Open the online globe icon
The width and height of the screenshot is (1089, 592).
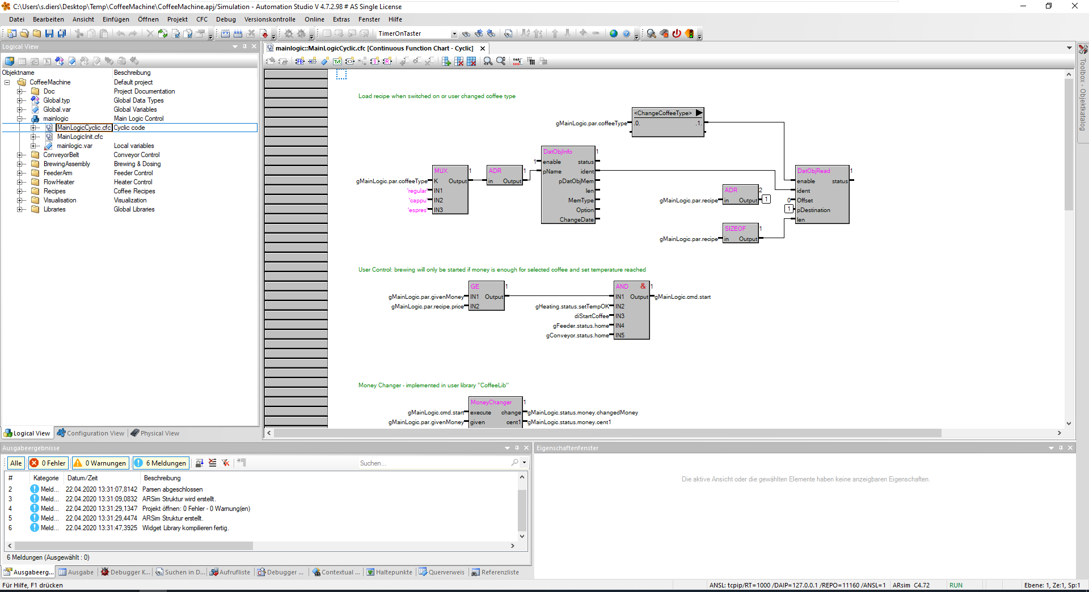point(613,33)
